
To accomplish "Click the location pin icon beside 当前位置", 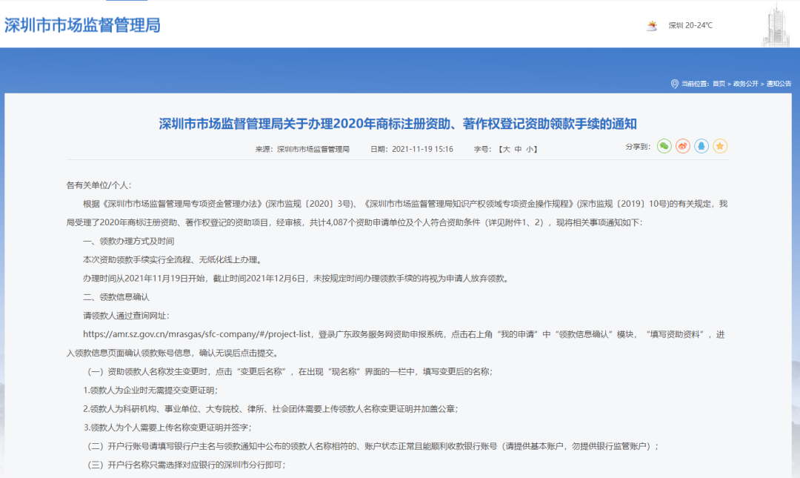I will [675, 84].
